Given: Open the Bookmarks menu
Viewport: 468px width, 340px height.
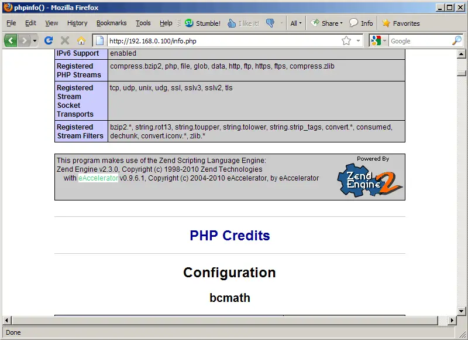Looking at the screenshot, I should coord(111,23).
